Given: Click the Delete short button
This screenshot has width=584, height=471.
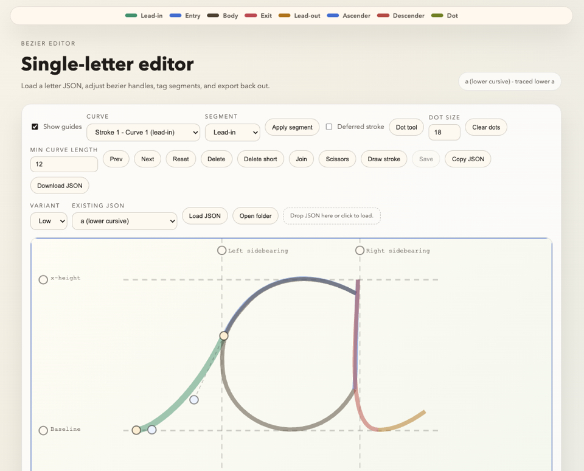Looking at the screenshot, I should point(260,159).
